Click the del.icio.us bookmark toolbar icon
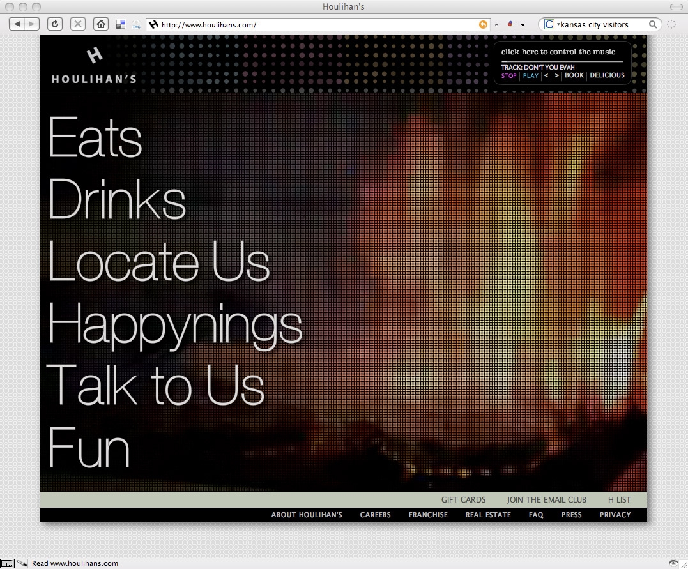Image resolution: width=688 pixels, height=569 pixels. tap(121, 24)
